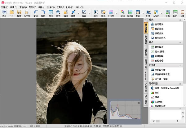The width and height of the screenshot is (186, 128).
Task: Click the 打开 open file icon
Action: click(12, 13)
